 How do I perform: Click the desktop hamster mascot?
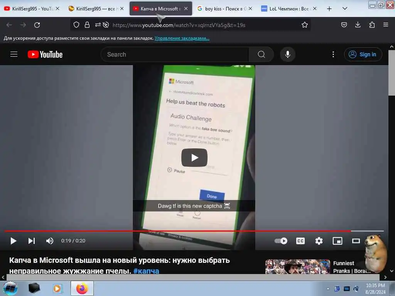pyautogui.click(x=376, y=254)
